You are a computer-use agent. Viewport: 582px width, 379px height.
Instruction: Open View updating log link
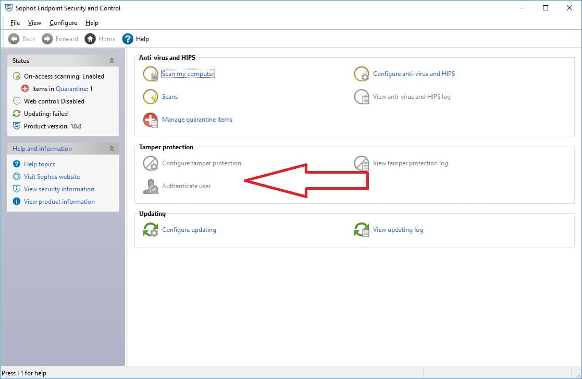point(398,230)
